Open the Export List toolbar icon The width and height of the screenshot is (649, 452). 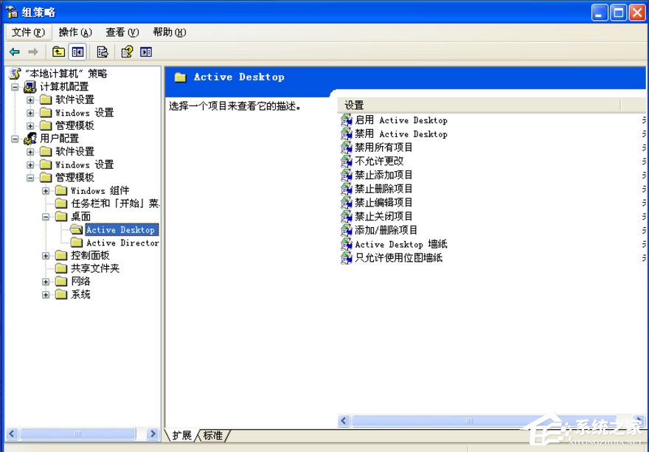pos(103,52)
